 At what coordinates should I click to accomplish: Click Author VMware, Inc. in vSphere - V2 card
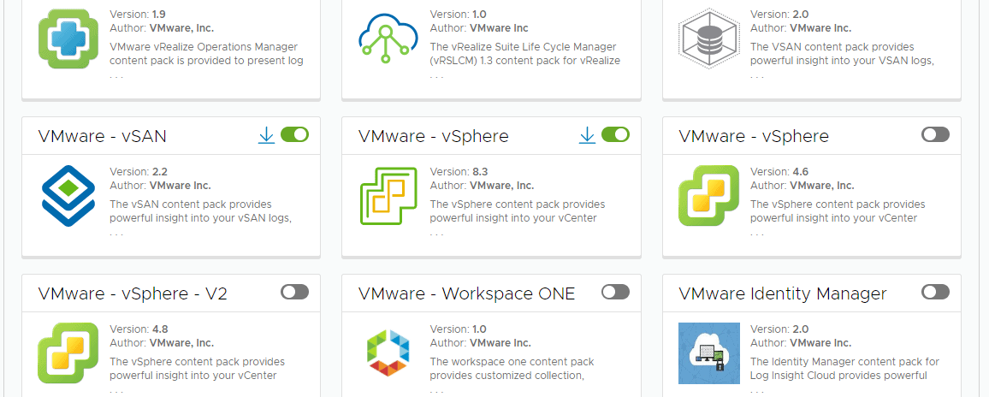pos(162,343)
